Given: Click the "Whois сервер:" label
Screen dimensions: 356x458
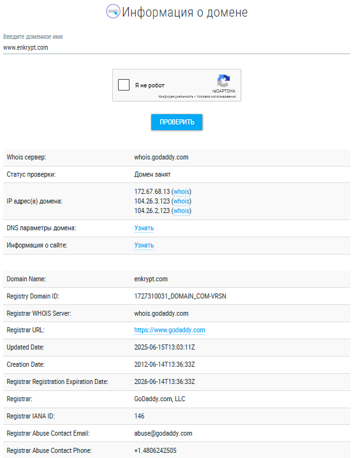Looking at the screenshot, I should pyautogui.click(x=26, y=157).
